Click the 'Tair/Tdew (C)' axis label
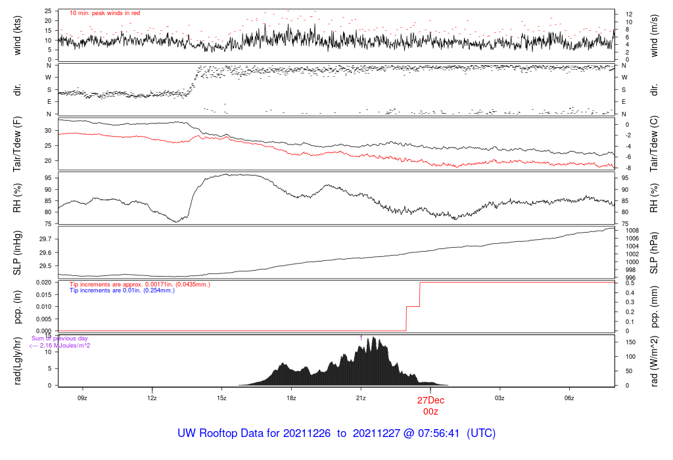This screenshot has width=673, height=460. [x=654, y=144]
